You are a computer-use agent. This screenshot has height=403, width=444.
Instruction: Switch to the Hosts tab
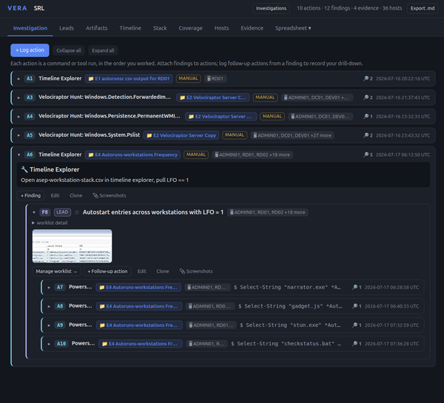(221, 28)
